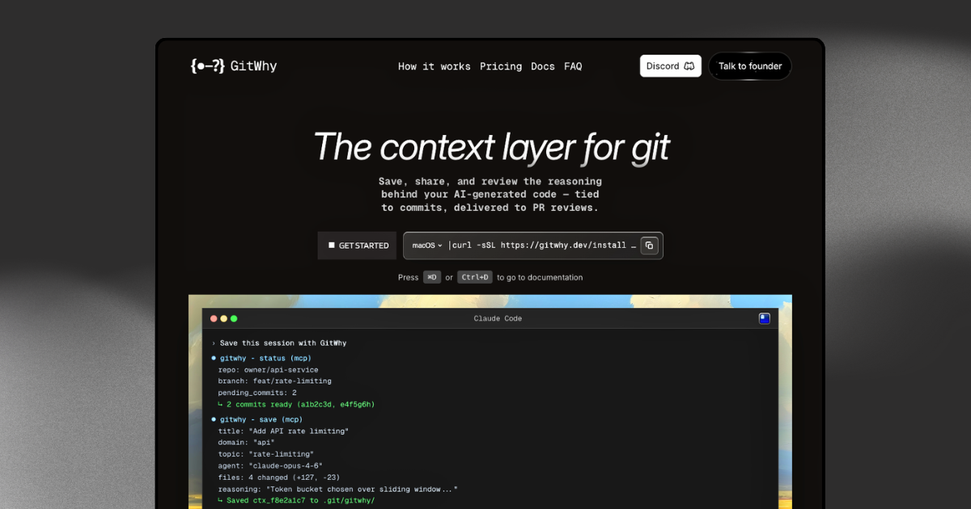This screenshot has height=509, width=971.
Task: Click the bullet icon beside gitwhy - save (mcp)
Action: 214,419
